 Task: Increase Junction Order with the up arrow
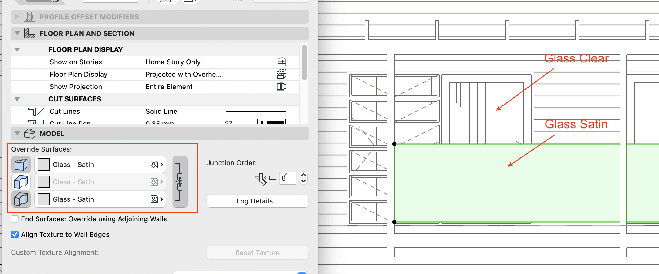(303, 175)
